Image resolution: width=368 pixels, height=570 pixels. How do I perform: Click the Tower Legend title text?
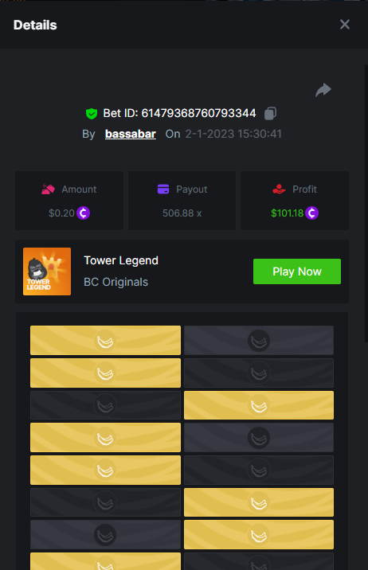point(121,260)
